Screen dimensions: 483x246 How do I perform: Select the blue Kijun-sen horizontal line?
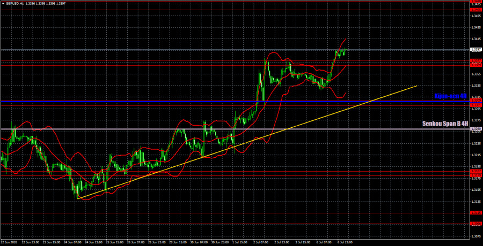point(235,101)
